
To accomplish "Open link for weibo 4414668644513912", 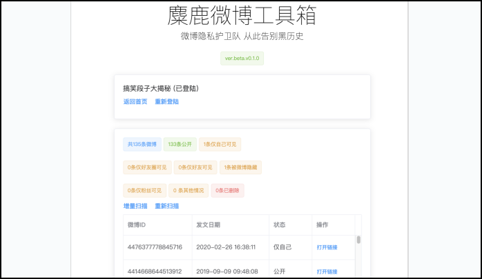I will (x=327, y=271).
